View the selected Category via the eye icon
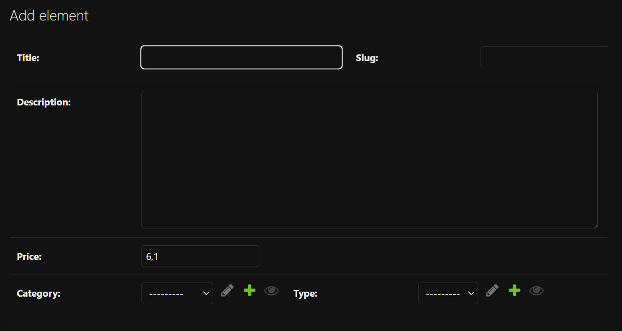The width and height of the screenshot is (622, 331). [x=271, y=290]
